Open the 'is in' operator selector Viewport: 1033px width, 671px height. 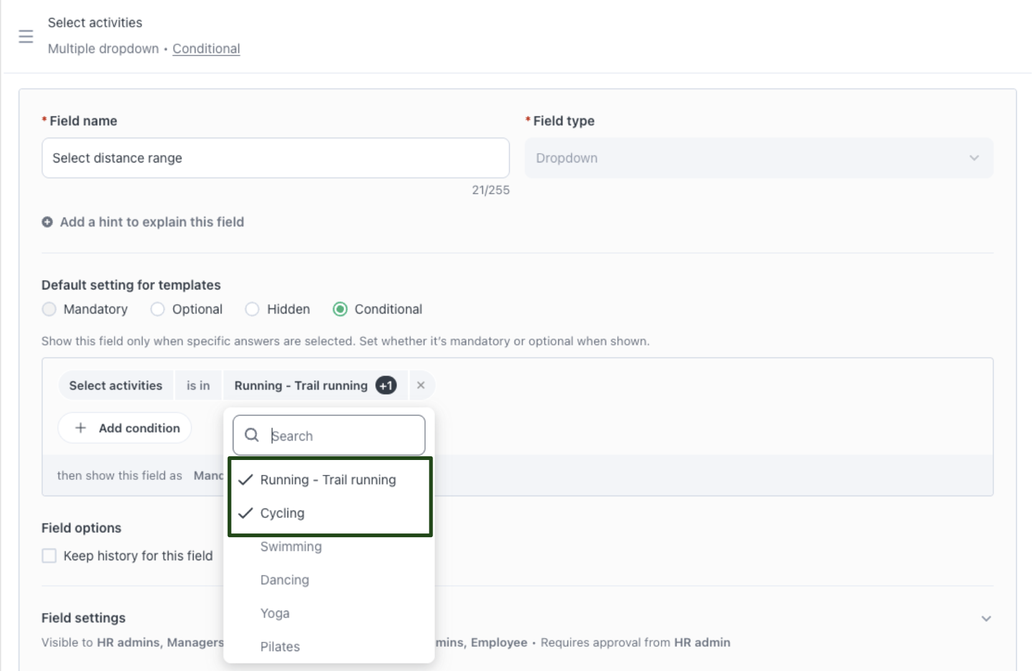pos(198,386)
